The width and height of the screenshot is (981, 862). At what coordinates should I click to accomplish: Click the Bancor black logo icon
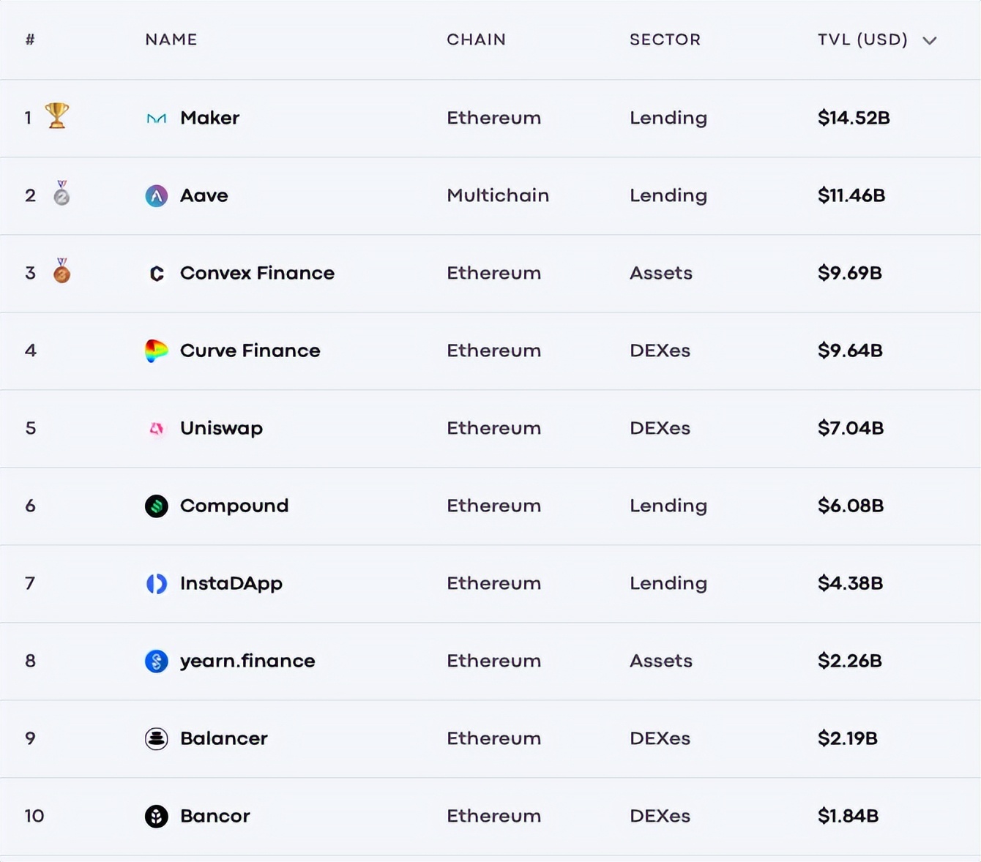pos(156,816)
